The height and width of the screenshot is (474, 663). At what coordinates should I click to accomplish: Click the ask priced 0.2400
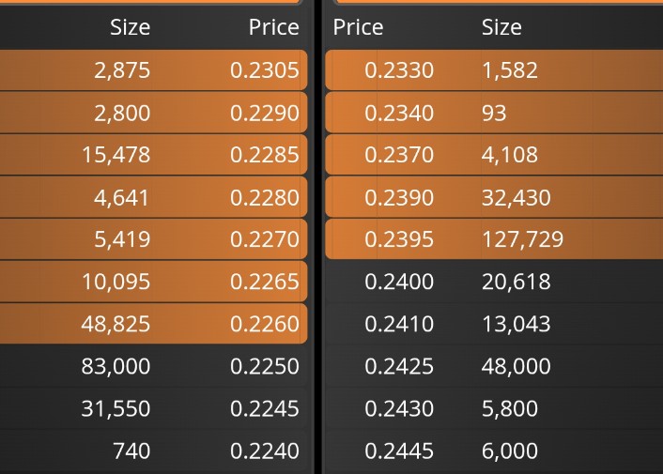coord(494,282)
